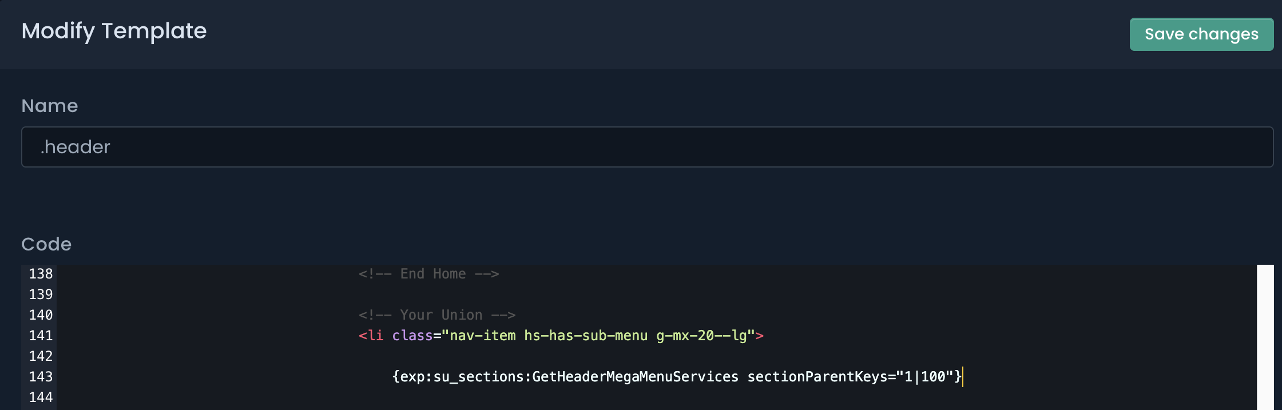
Task: Click the sectionParentKeys parameter in code
Action: (x=817, y=377)
